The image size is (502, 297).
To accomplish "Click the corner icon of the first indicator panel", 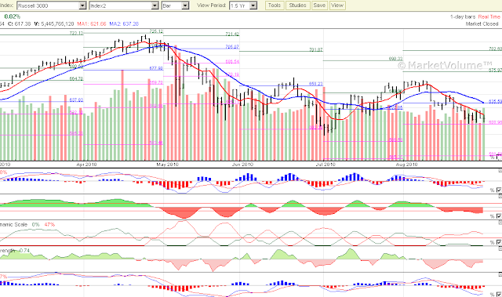I will [x=500, y=171].
